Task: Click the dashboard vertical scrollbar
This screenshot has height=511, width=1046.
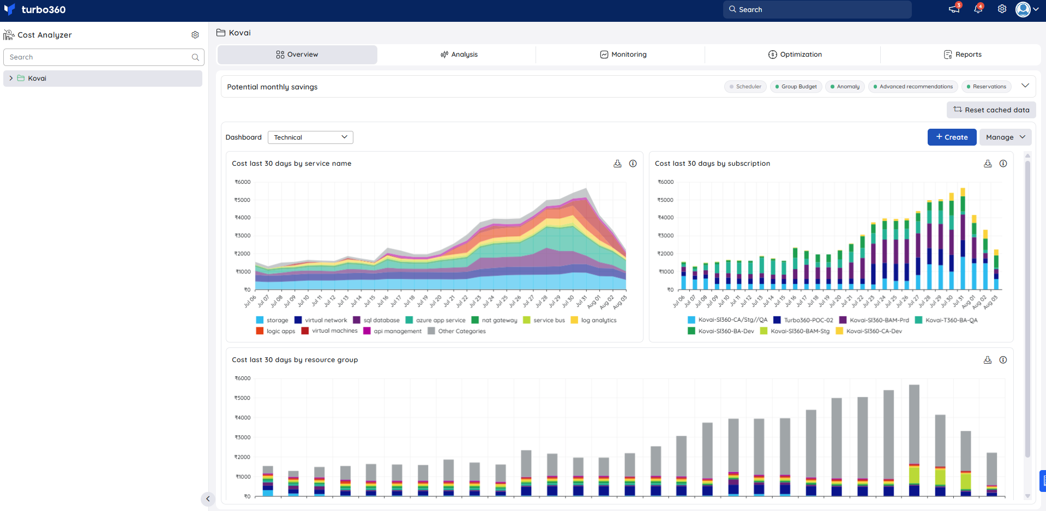Action: 1027,309
